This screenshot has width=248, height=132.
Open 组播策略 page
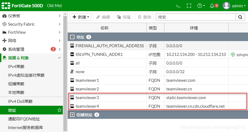pos(16,84)
